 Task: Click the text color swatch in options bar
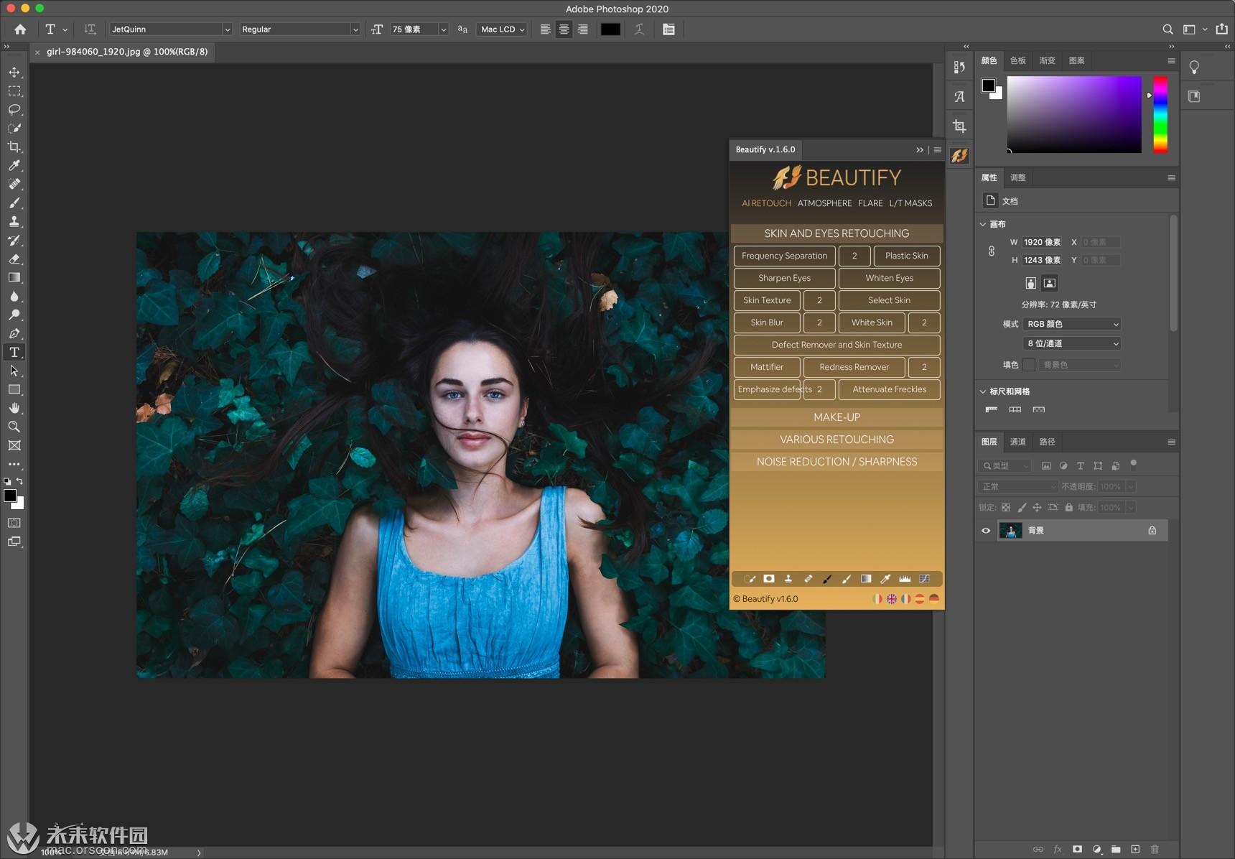(x=610, y=29)
